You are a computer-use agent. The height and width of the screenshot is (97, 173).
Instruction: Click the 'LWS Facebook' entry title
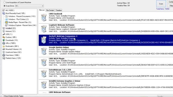[x=55, y=14]
